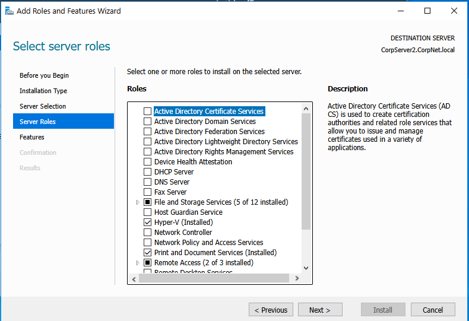Image resolution: width=469 pixels, height=321 pixels.
Task: Enable the DHCP Server role checkbox
Action: (x=148, y=172)
